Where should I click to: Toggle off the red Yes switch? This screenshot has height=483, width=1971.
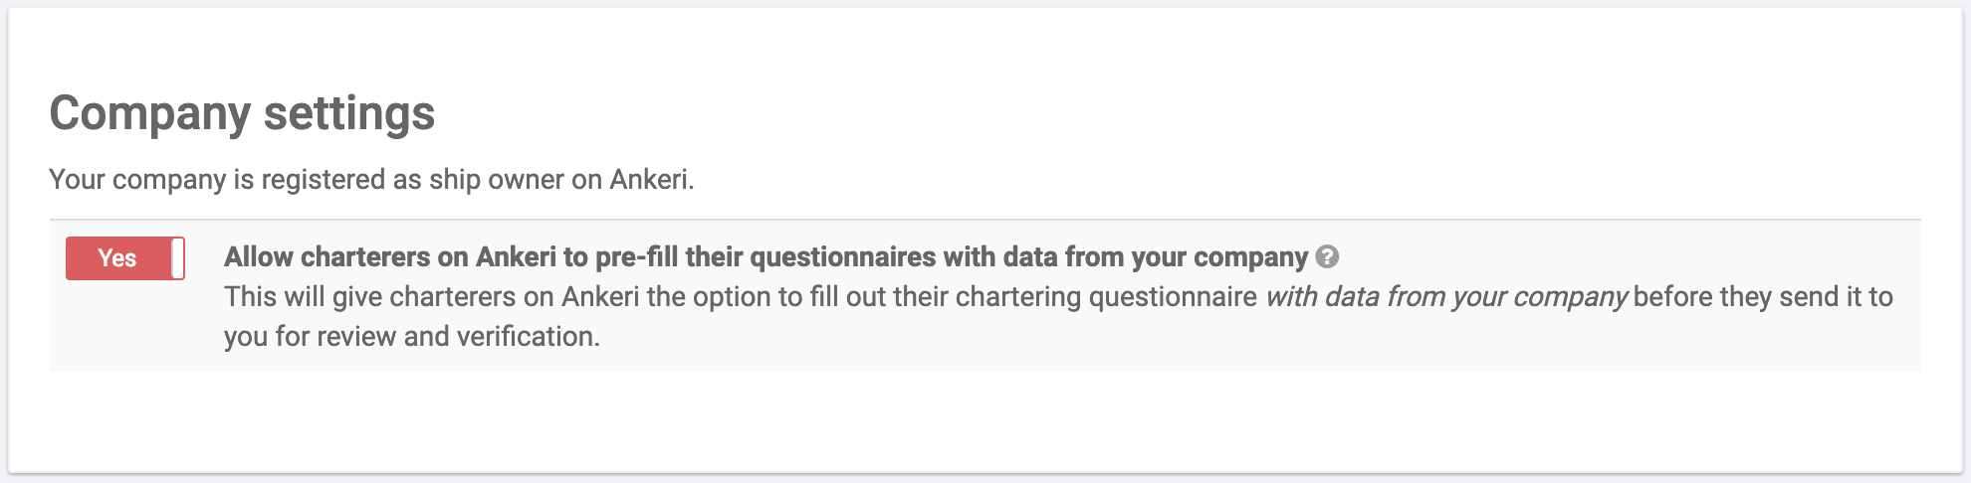point(125,258)
